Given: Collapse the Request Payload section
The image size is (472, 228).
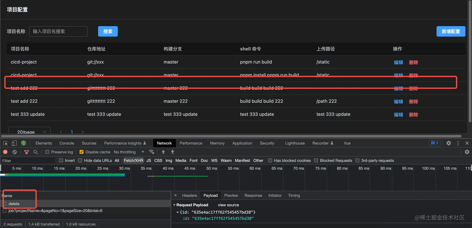Looking at the screenshot, I should (175, 205).
